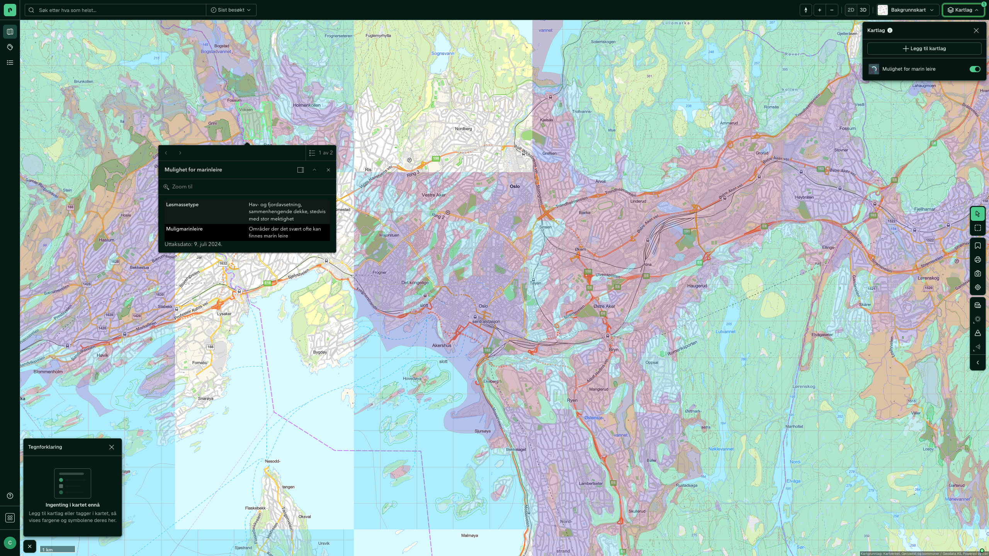Click Legg til kartlag button
Screen dimensions: 989x556
pos(924,49)
